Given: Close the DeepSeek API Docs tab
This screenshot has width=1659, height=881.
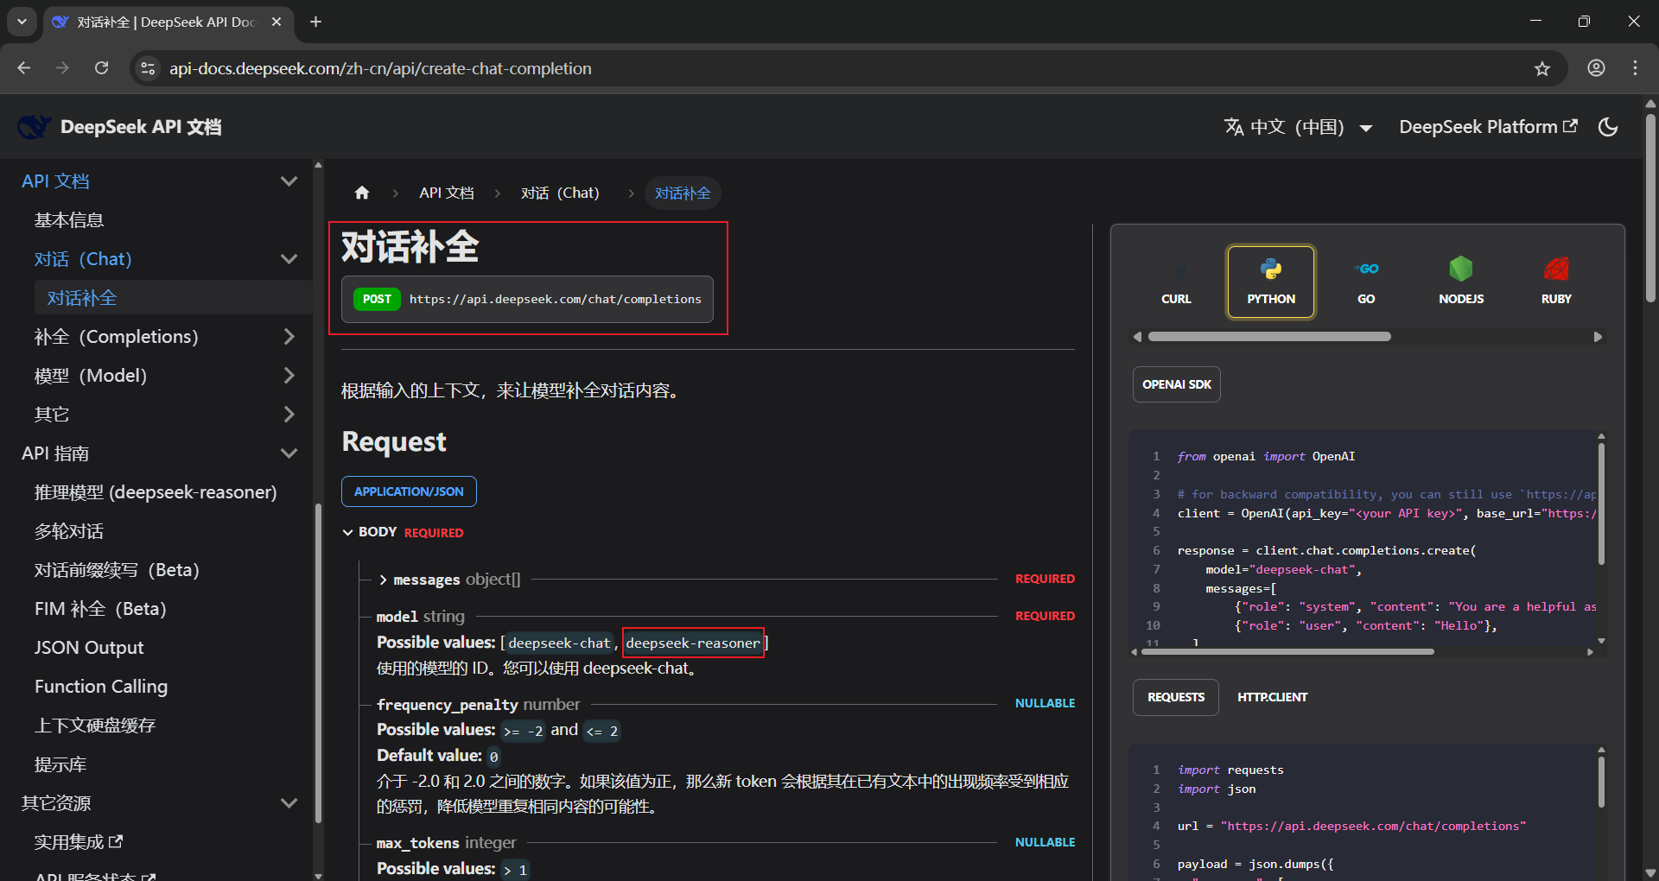Looking at the screenshot, I should (276, 22).
